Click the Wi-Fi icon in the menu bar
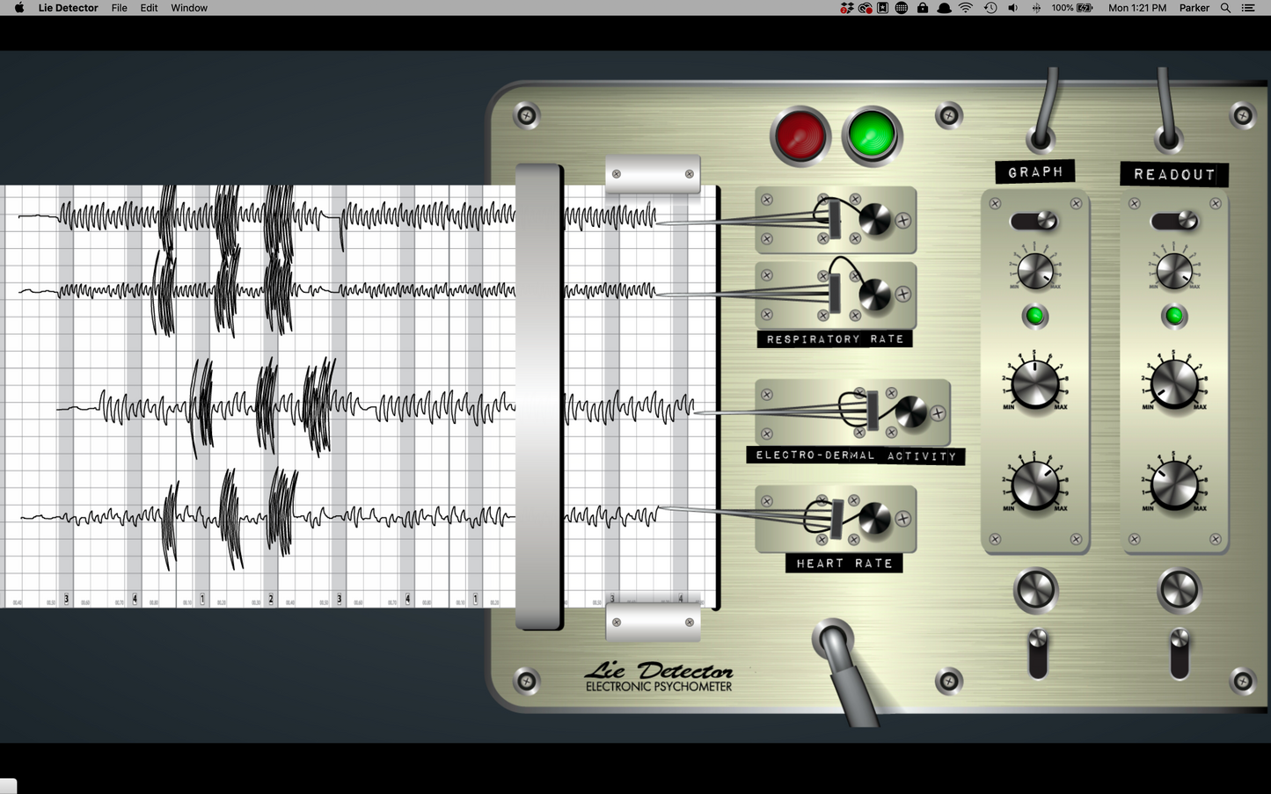 [x=965, y=8]
